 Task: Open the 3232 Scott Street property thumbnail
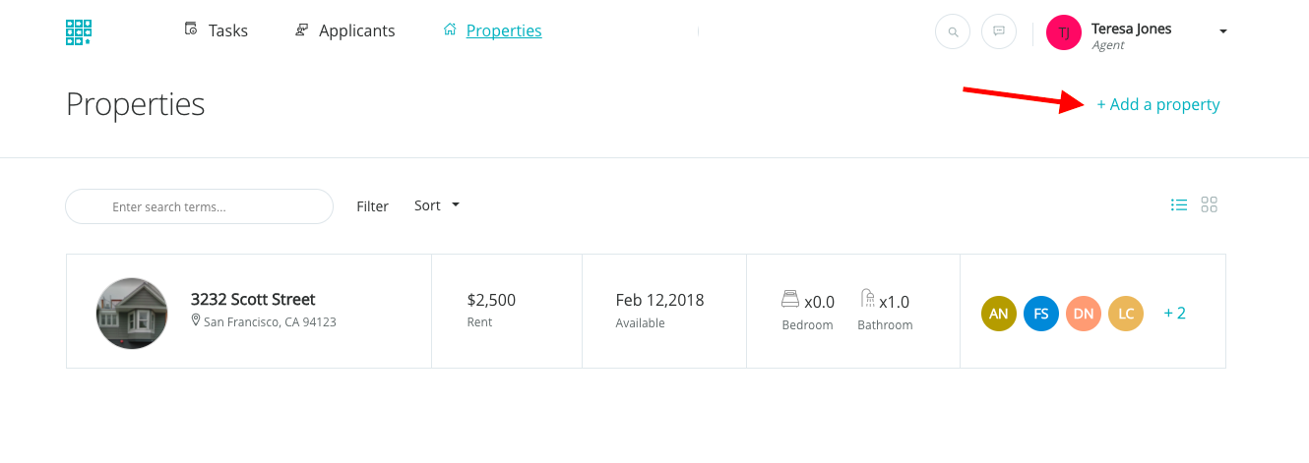[x=132, y=313]
